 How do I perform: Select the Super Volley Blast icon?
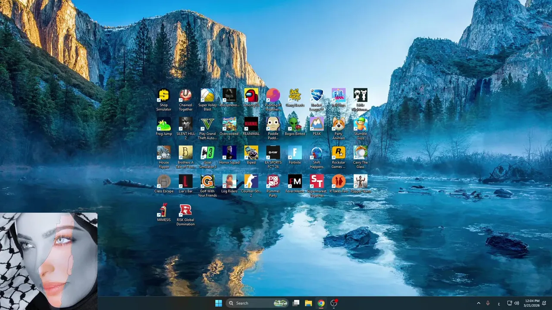coord(207,100)
